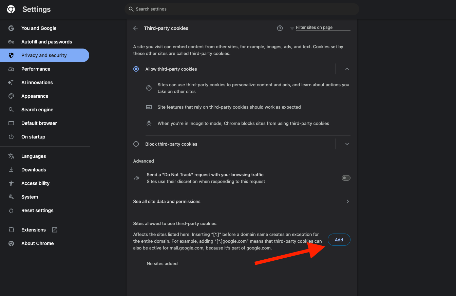This screenshot has width=456, height=296.
Task: Click the browser window icon for Default browser
Action: 11,123
